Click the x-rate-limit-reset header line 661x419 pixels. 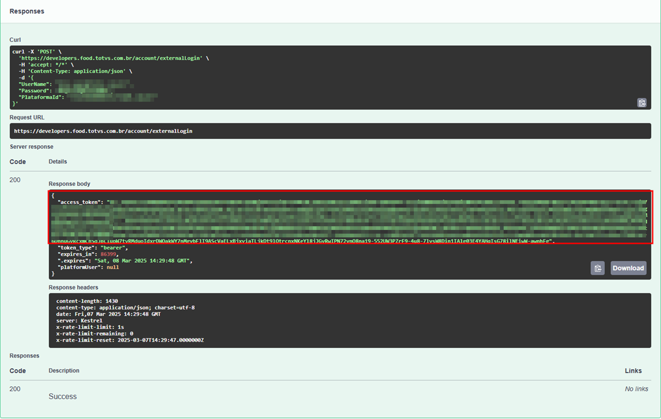point(130,340)
